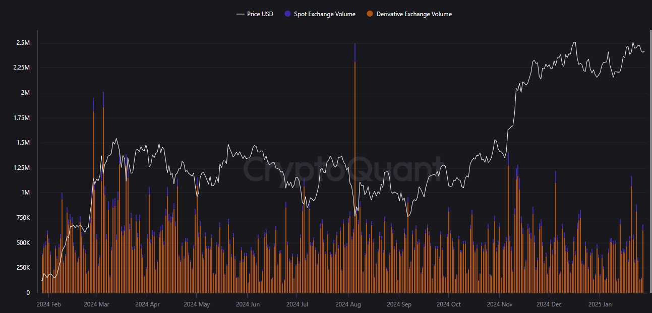Viewport: 652px width, 313px height.
Task: Click the 250K y-axis label
Action: point(23,268)
